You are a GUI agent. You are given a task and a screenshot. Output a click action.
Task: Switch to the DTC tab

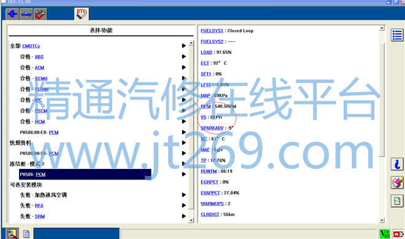82,14
